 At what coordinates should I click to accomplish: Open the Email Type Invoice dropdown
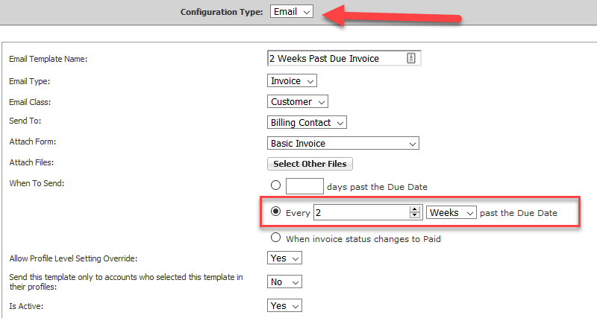click(292, 80)
